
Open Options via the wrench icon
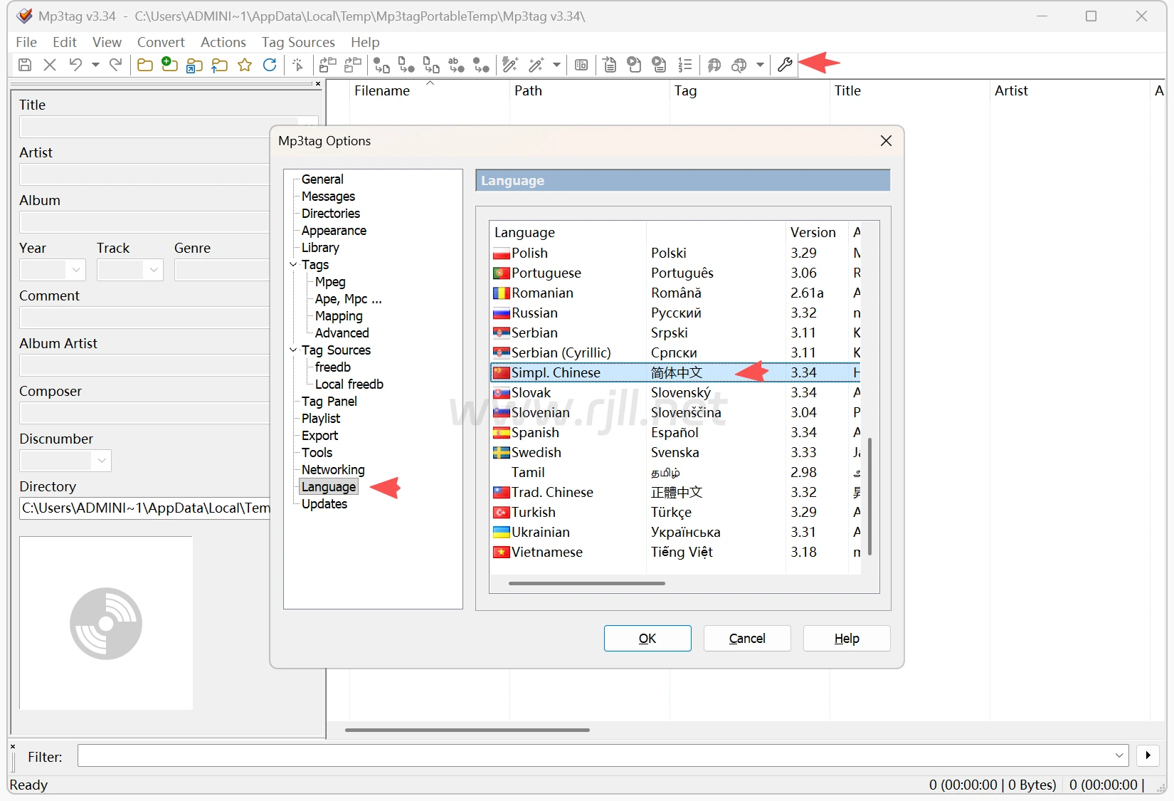785,66
